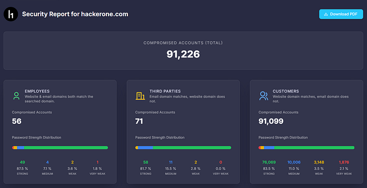Image resolution: width=367 pixels, height=188 pixels.
Task: Click the Employees 1.8 % very weak percentage
Action: (x=98, y=168)
